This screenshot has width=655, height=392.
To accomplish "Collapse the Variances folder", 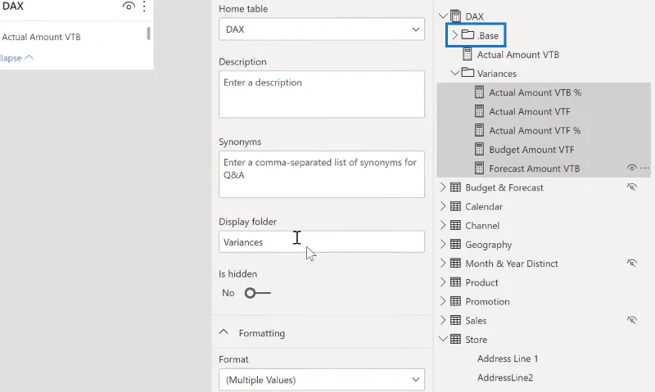I will [455, 73].
